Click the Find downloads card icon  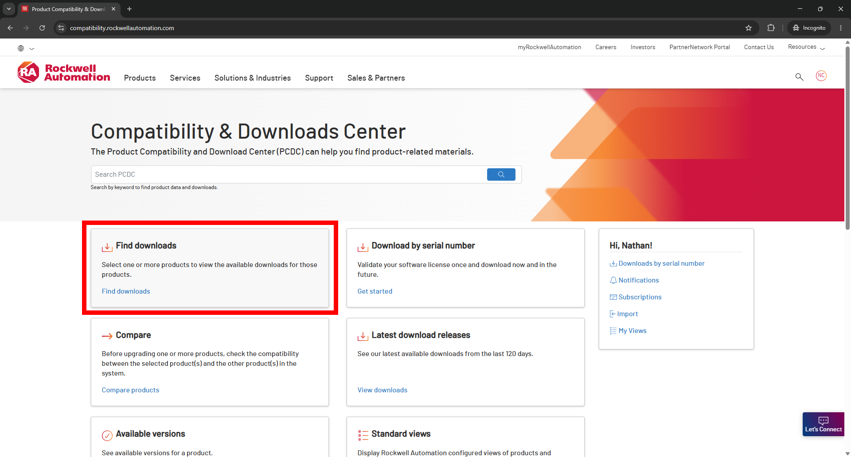pyautogui.click(x=107, y=247)
